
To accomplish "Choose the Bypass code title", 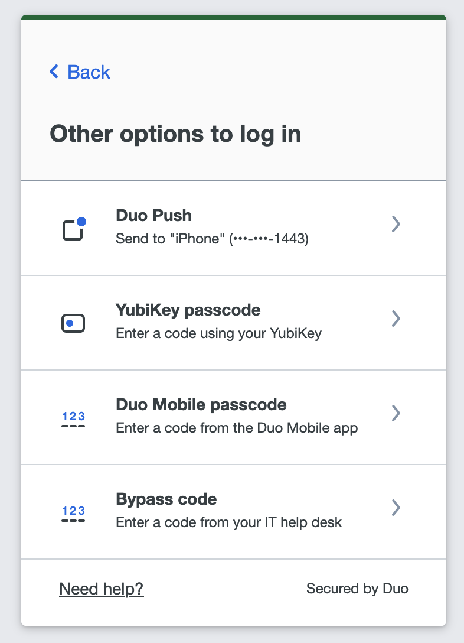I will pyautogui.click(x=166, y=499).
